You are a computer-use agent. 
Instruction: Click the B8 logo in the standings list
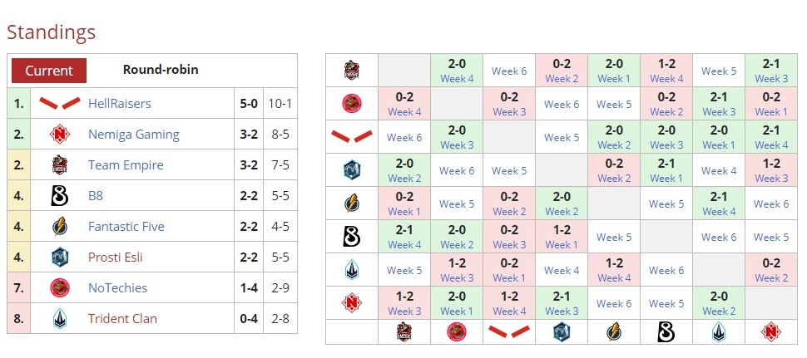click(x=59, y=196)
